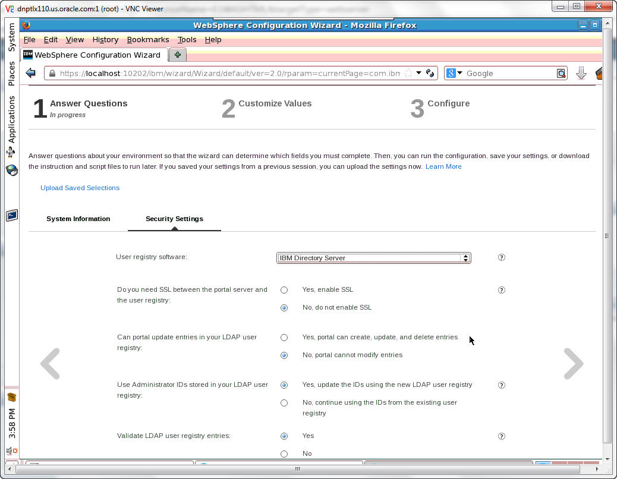
Task: Click the Firefox logo in title bar
Action: click(26, 25)
